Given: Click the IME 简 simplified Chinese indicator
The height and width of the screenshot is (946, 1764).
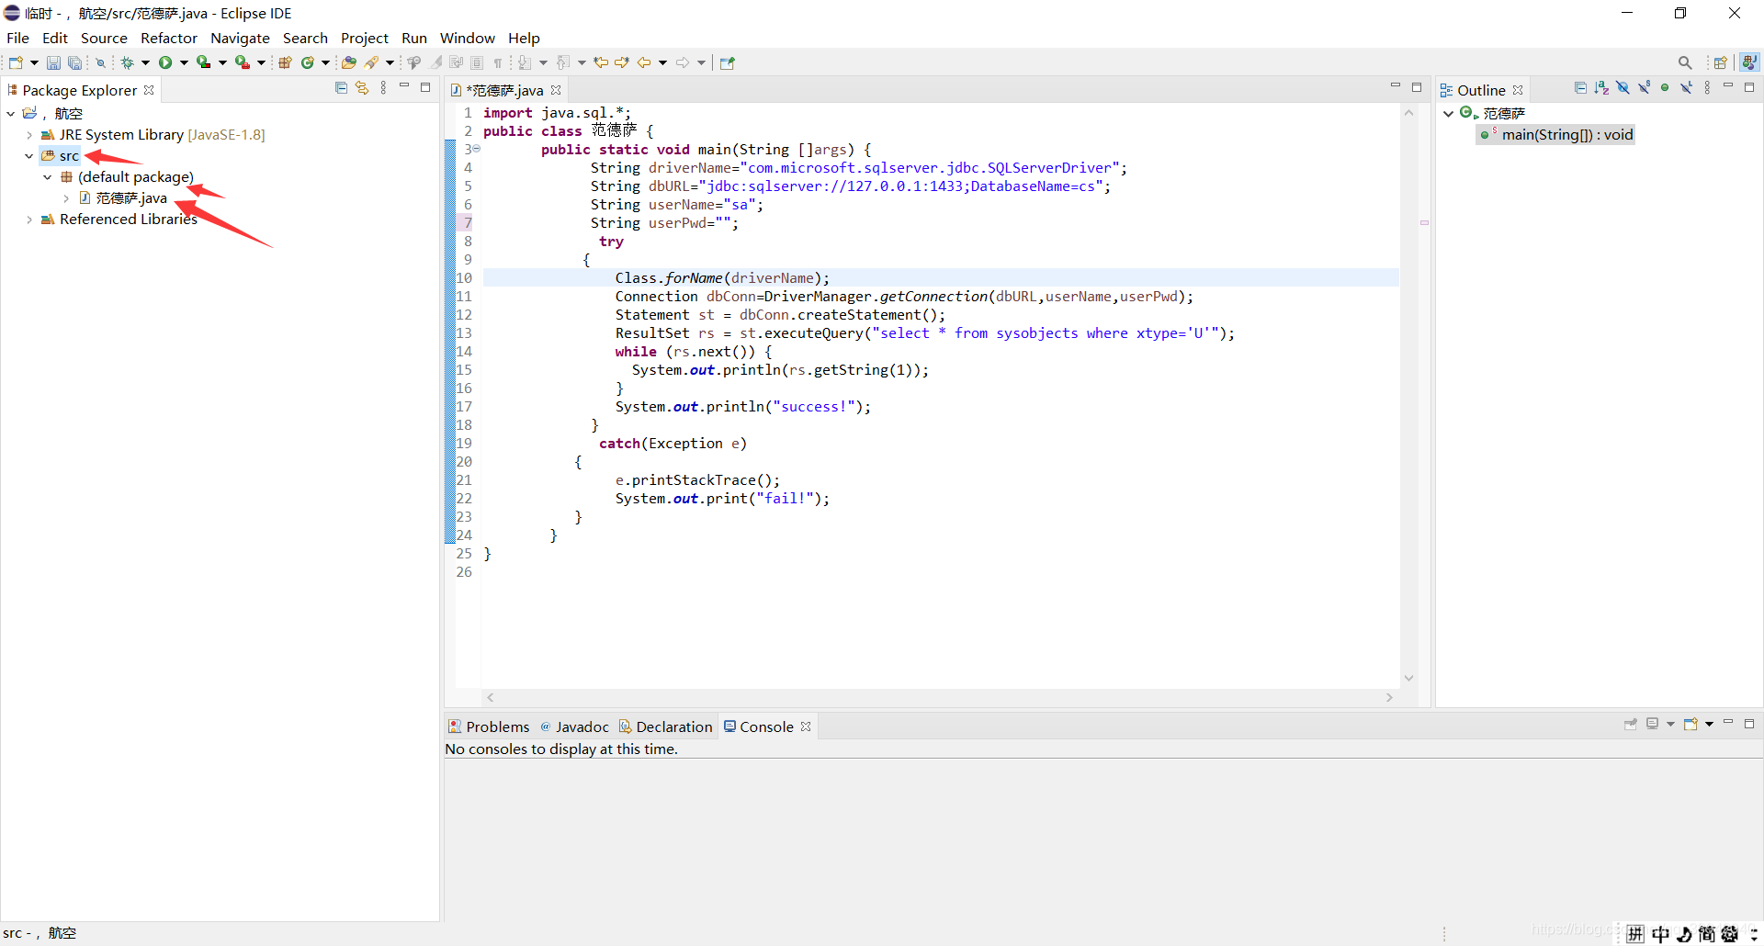Looking at the screenshot, I should click(1706, 934).
